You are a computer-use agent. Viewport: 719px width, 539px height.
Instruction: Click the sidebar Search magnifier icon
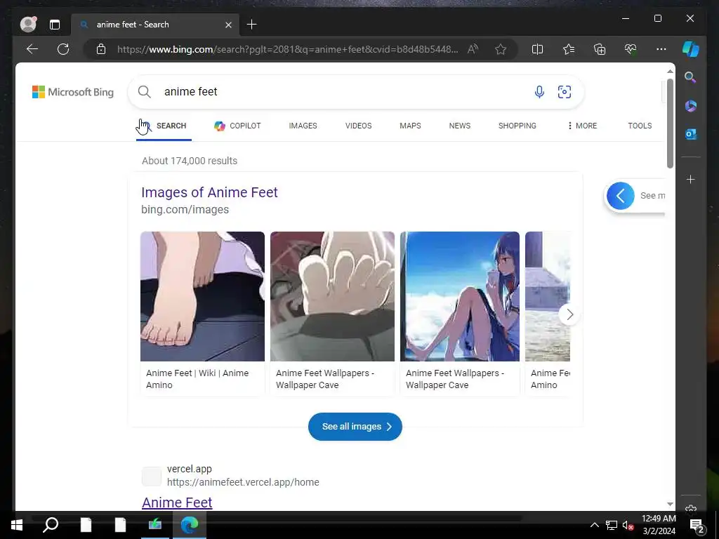pyautogui.click(x=691, y=77)
